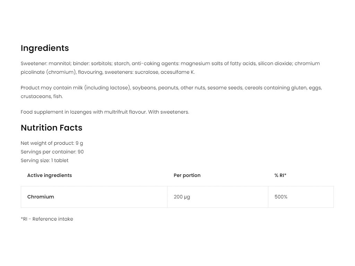Click the Net weight of product line
This screenshot has height=266, width=355.
point(52,143)
